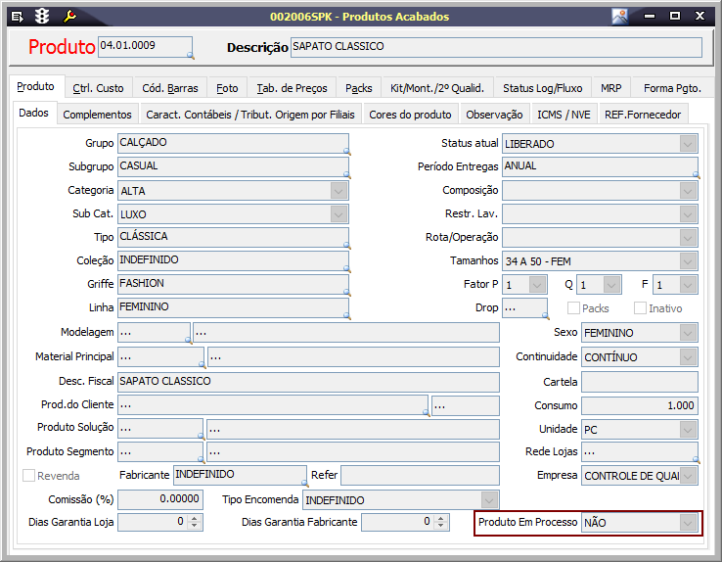Image resolution: width=722 pixels, height=562 pixels.
Task: Expand the Categoria dropdown
Action: click(338, 191)
